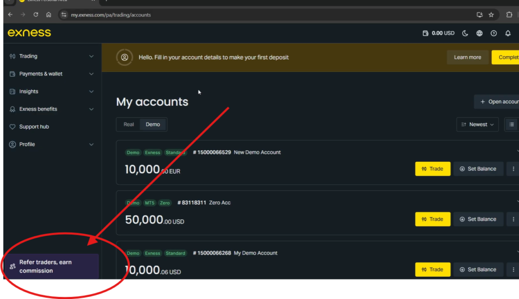Open help question mark icon
Screen dimensions: 519x299
point(494,33)
